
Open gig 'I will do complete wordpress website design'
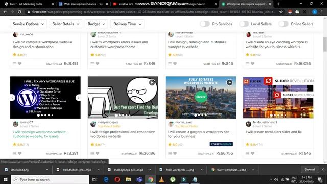pos(42,44)
